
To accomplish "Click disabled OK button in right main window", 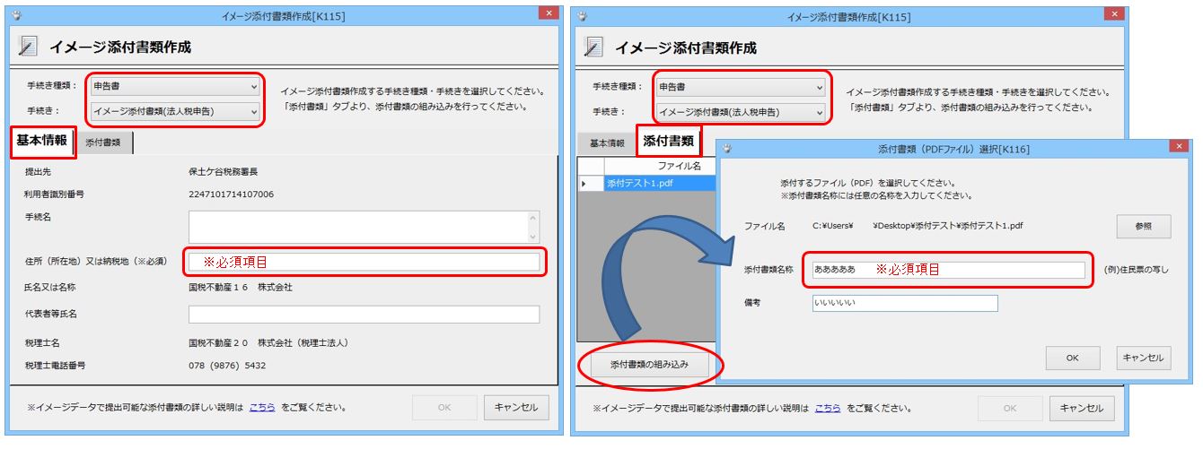I will point(1010,408).
